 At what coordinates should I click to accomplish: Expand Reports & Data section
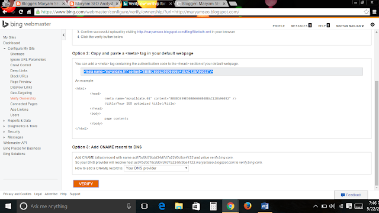(4, 121)
